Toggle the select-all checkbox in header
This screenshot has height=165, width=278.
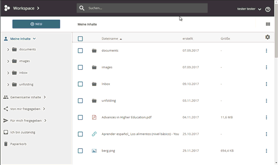tap(80, 39)
